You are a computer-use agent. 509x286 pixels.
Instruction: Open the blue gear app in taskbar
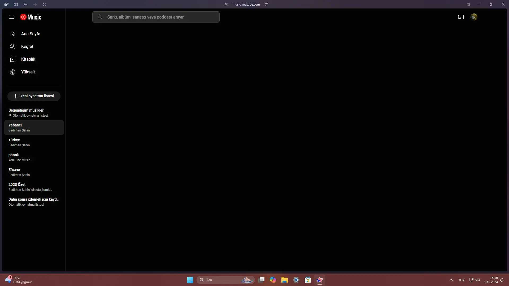tap(296, 280)
